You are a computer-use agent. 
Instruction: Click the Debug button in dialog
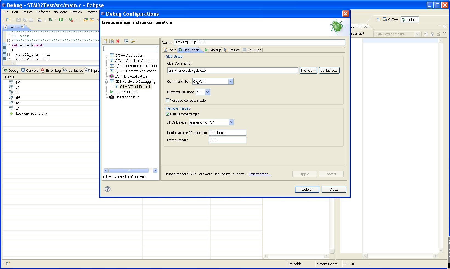tap(307, 189)
